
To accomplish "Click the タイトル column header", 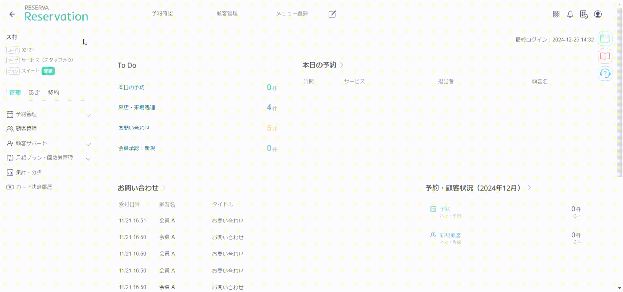I will pos(222,204).
